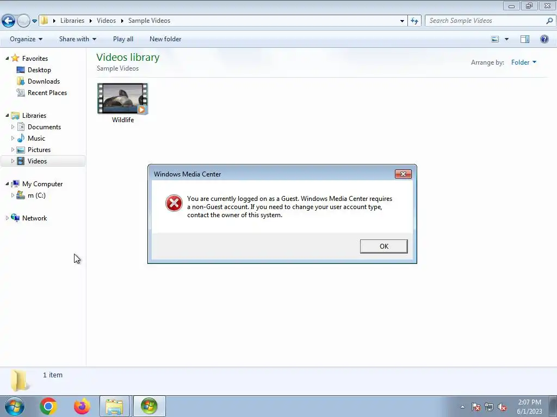Click the muted volume tray icon

tap(502, 407)
